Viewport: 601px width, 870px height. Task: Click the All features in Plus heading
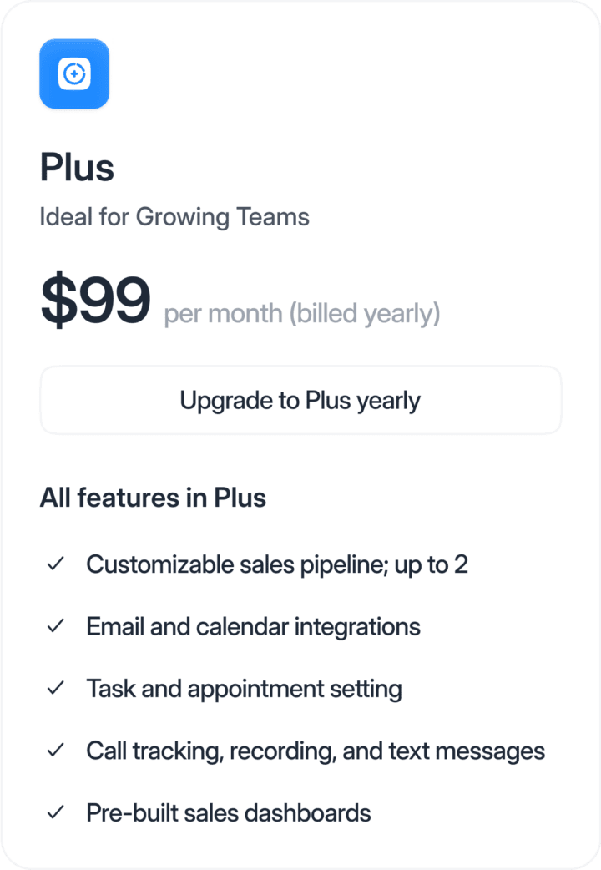click(153, 498)
